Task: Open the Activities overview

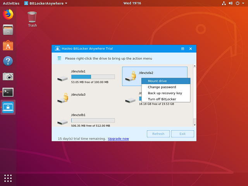Action: point(11,3)
